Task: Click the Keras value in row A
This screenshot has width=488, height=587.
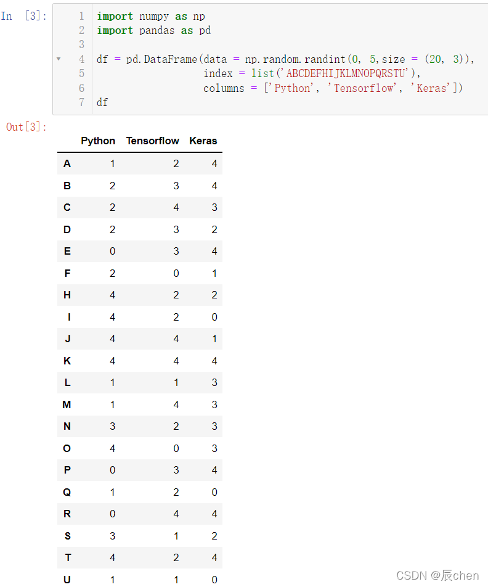Action: [214, 163]
